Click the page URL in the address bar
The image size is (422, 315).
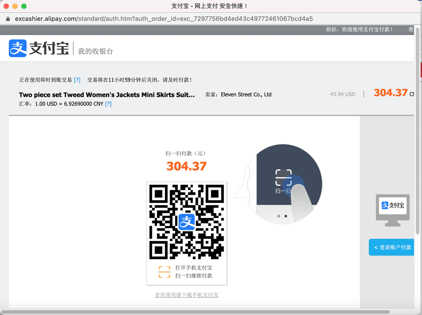coord(164,19)
